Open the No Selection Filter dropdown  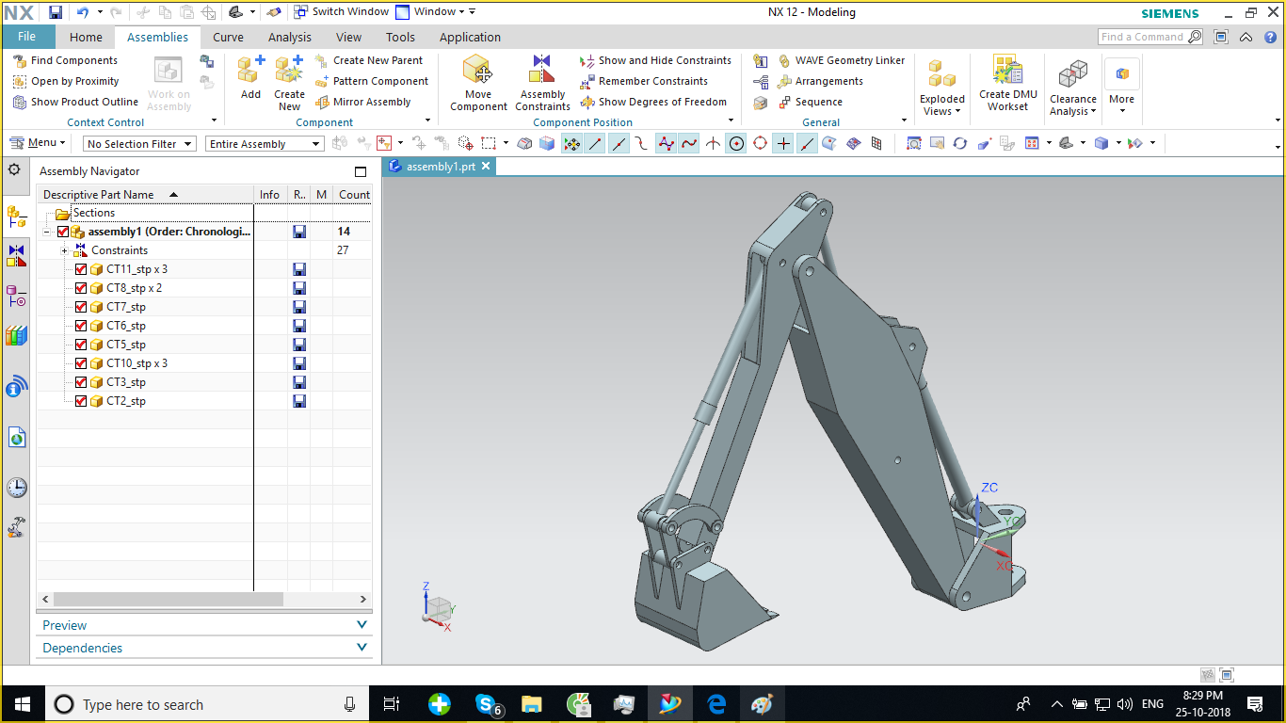coord(139,144)
